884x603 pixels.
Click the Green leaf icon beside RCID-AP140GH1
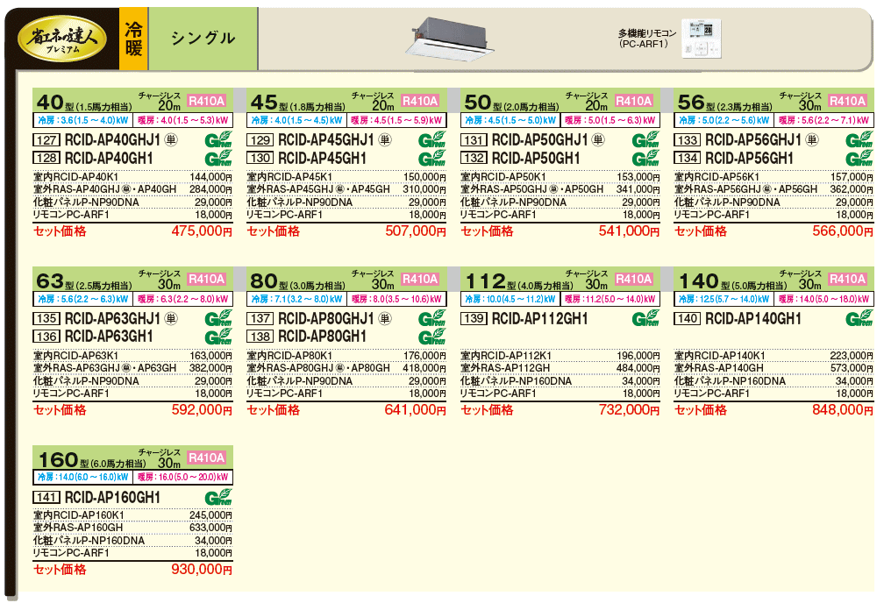[859, 318]
